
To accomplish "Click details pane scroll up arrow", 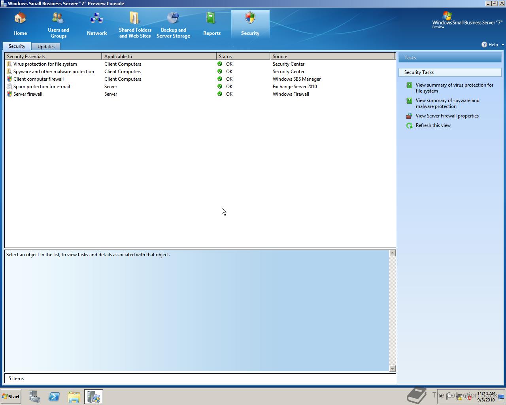I will (x=392, y=253).
